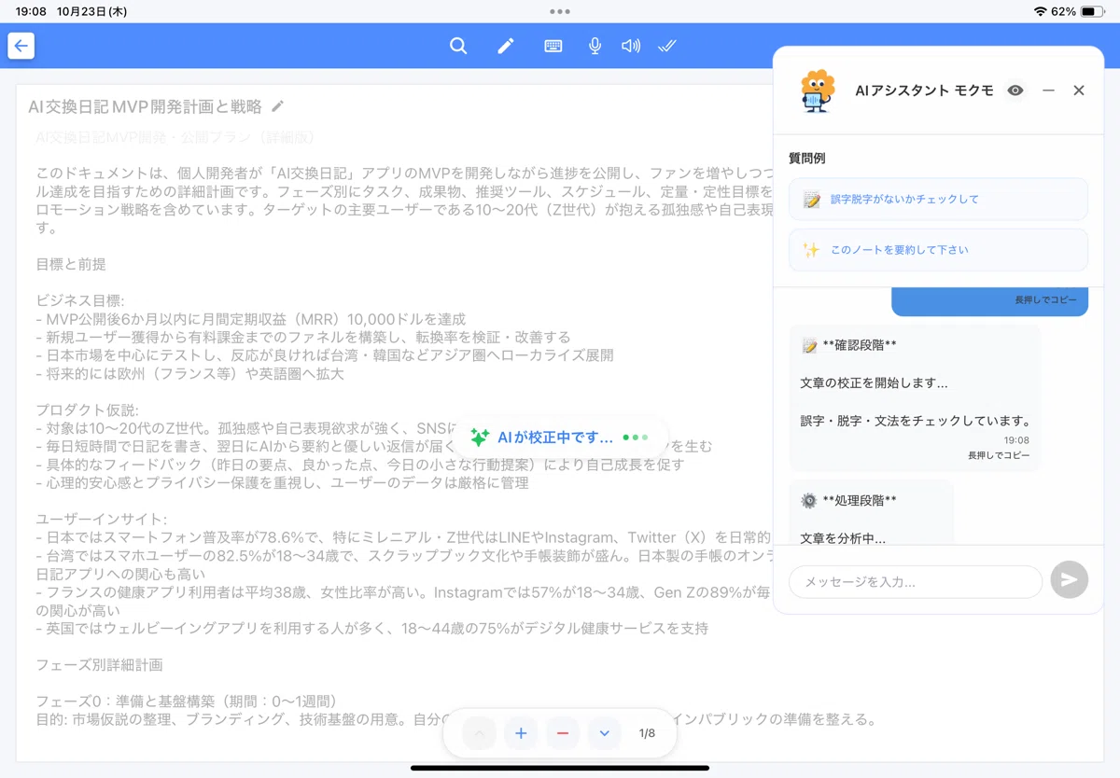The width and height of the screenshot is (1120, 778).
Task: Tap the note title 'AI交換日記 MVP開発計画と戦略'
Action: click(x=145, y=106)
